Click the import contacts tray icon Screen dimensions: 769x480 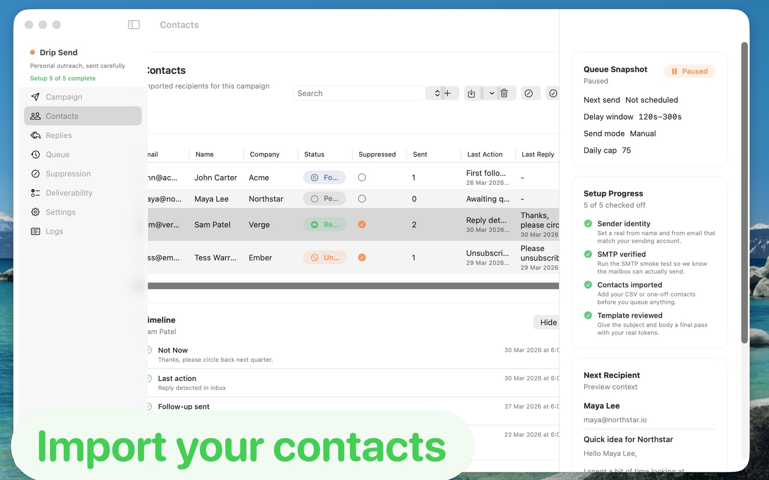pyautogui.click(x=472, y=93)
